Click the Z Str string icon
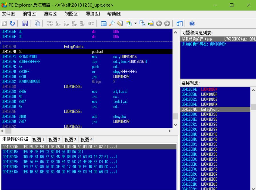The height and width of the screenshot is (190, 256). pos(58,23)
